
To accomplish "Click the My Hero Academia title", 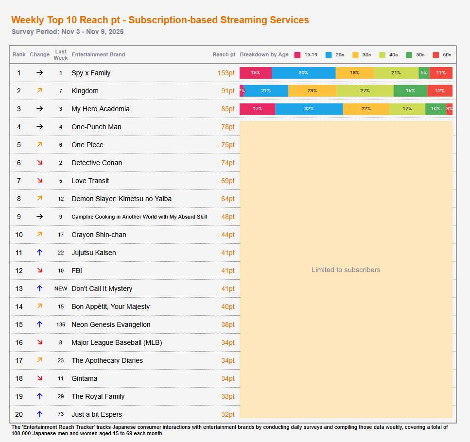I will [101, 109].
